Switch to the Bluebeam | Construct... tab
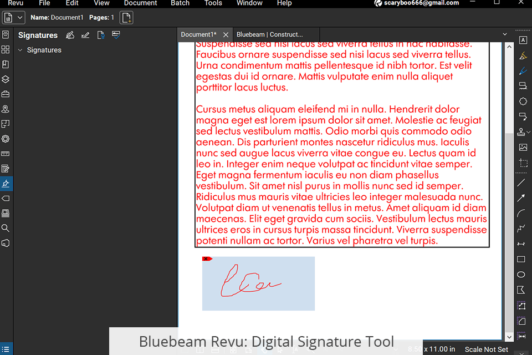This screenshot has height=355, width=532. click(276, 34)
